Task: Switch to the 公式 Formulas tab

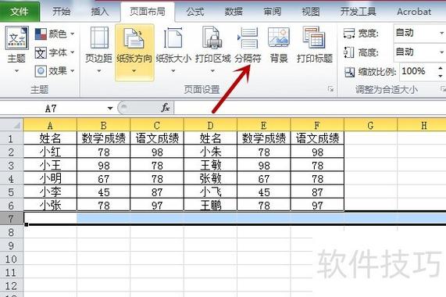Action: [195, 12]
